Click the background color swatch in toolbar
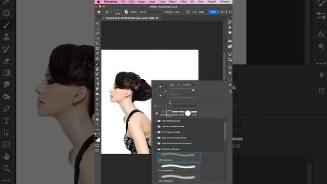The image size is (327, 184). tap(98, 140)
